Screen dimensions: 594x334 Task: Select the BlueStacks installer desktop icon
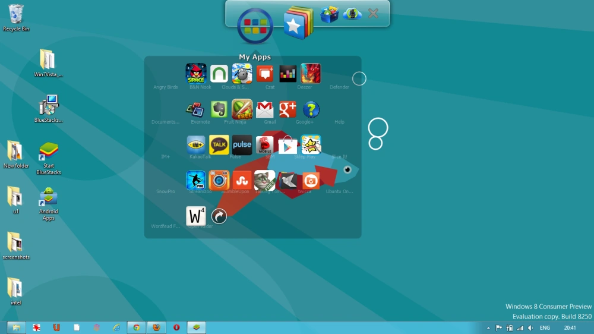click(x=48, y=109)
